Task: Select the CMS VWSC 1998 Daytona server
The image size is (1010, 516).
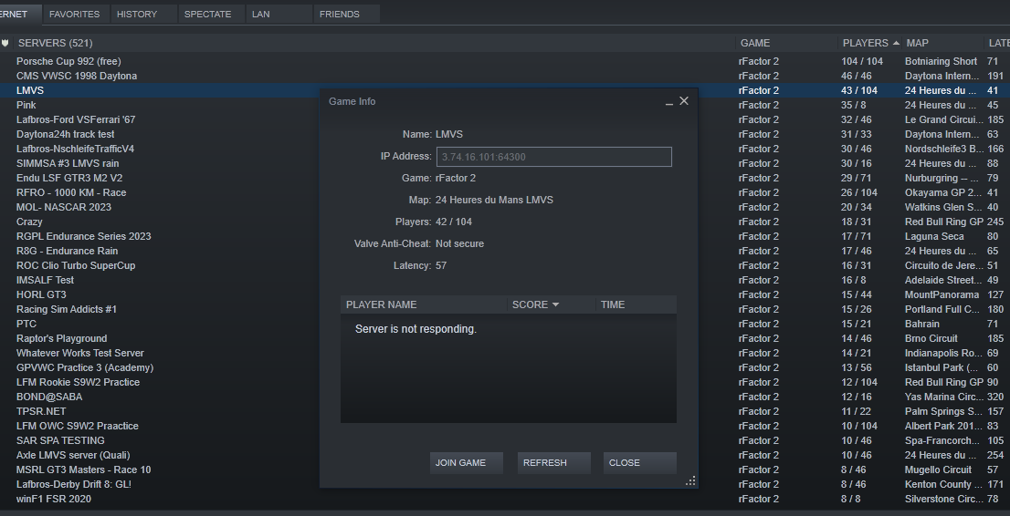Action: [77, 76]
